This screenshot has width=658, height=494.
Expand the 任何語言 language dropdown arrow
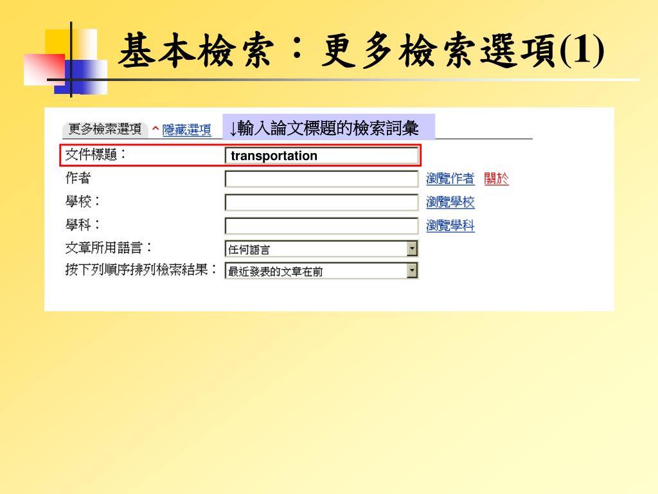pos(412,249)
